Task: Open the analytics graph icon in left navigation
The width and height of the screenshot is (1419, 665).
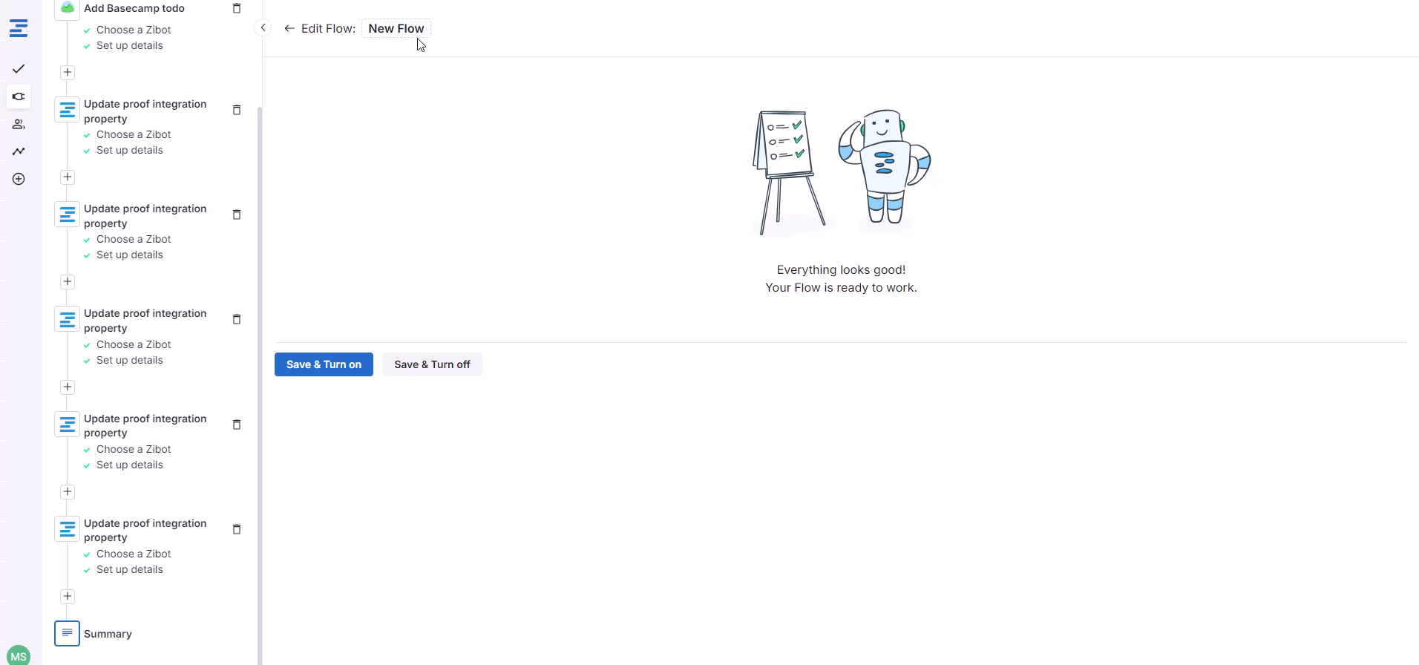Action: pyautogui.click(x=19, y=151)
